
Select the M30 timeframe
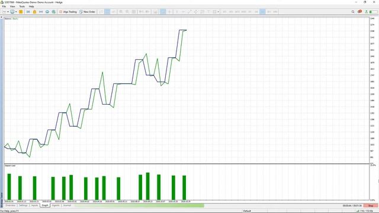[243, 12]
